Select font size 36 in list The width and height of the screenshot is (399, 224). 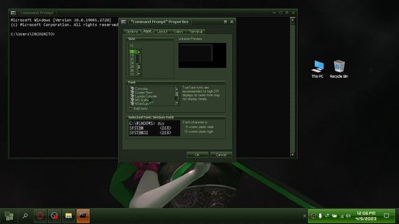[133, 70]
